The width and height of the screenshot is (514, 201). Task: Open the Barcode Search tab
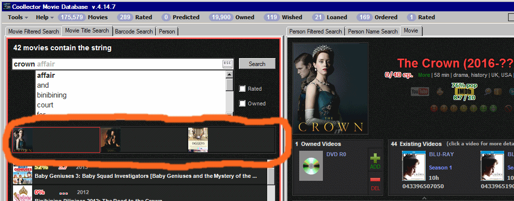point(134,32)
